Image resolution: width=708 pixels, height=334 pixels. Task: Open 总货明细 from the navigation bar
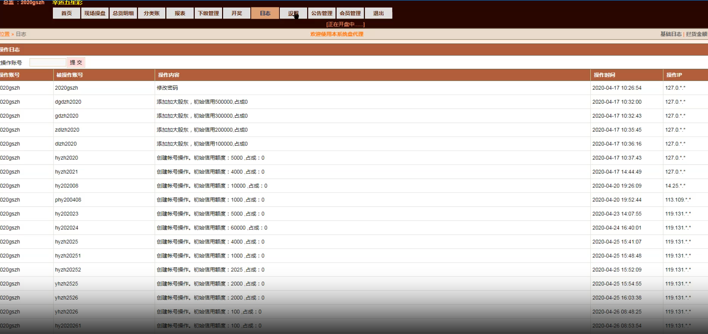coord(123,13)
